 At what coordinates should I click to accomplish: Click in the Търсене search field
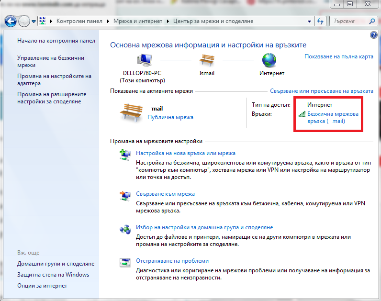pyautogui.click(x=348, y=22)
